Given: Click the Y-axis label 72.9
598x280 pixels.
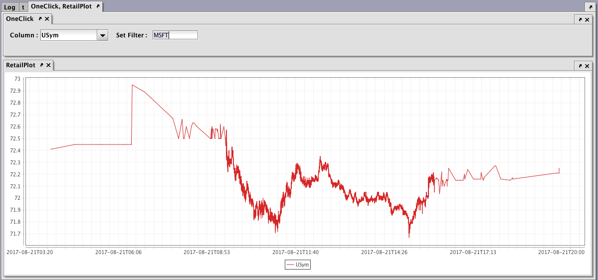Looking at the screenshot, I should [x=14, y=91].
